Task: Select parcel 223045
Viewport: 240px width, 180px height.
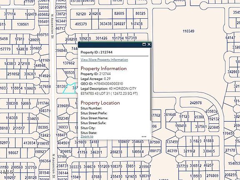Action: click(x=214, y=127)
